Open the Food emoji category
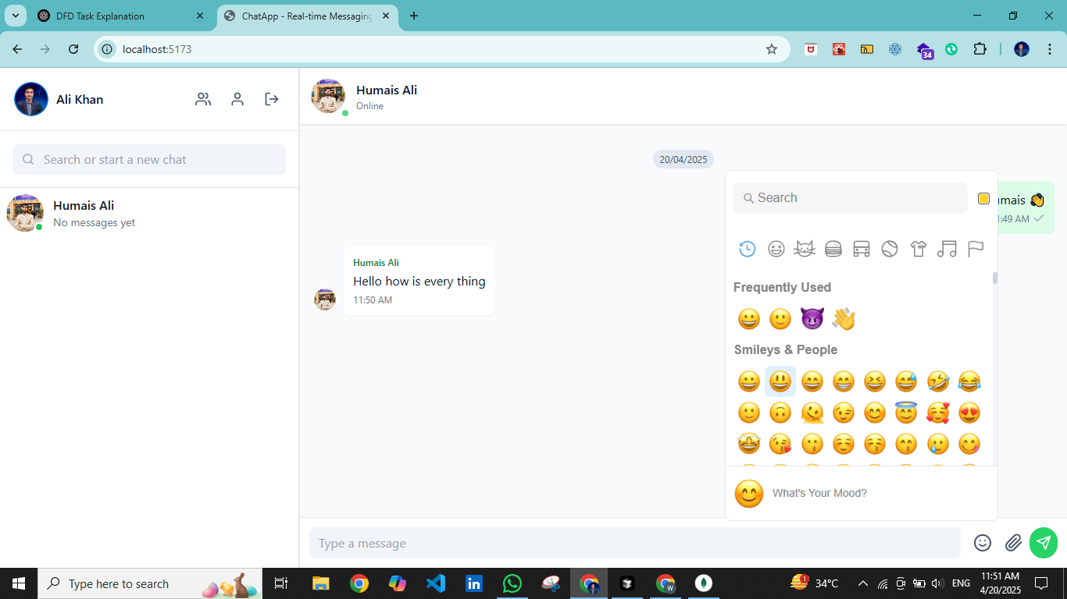 833,248
